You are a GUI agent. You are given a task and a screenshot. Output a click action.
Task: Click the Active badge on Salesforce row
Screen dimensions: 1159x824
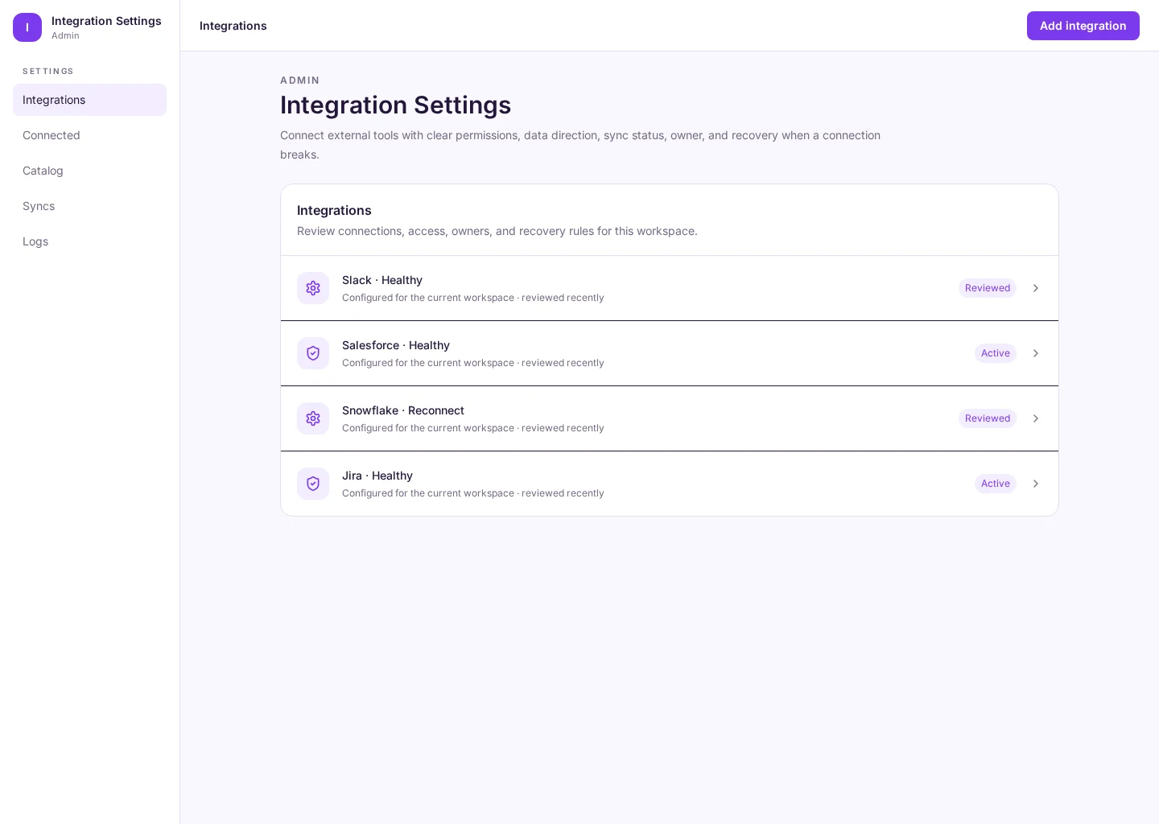(x=995, y=353)
